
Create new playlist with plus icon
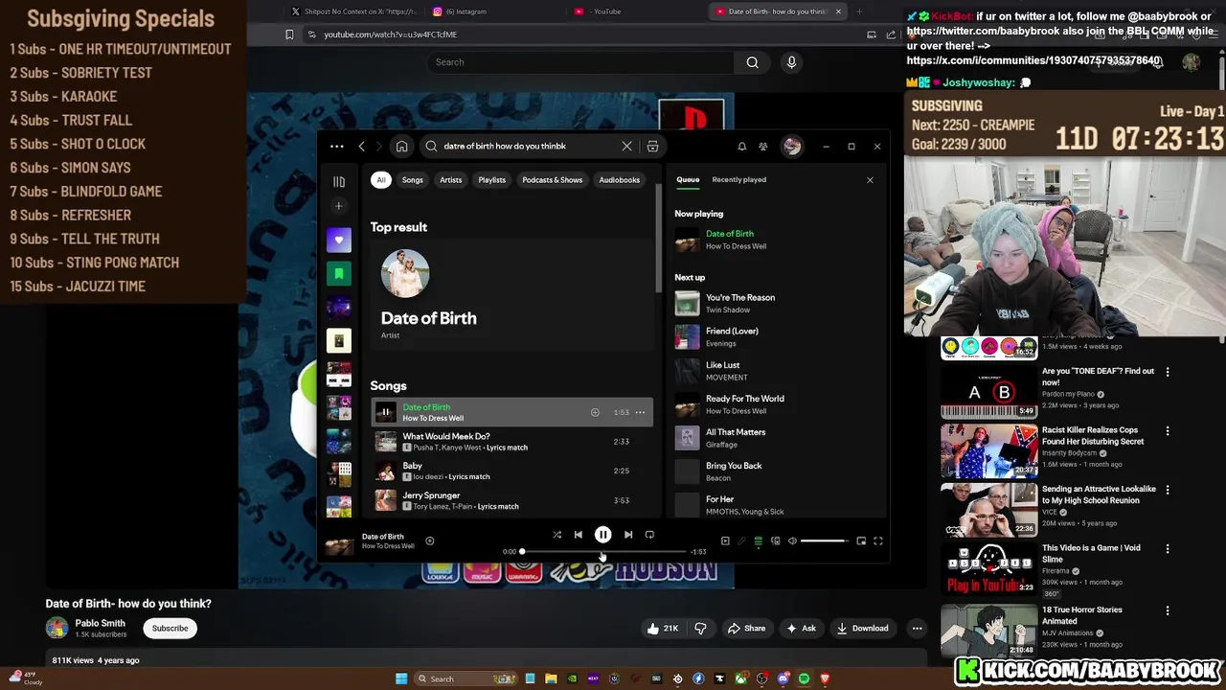338,206
